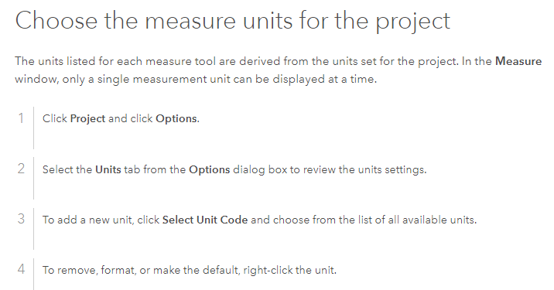Click bold Options in step one
554x290 pixels.
pos(176,118)
